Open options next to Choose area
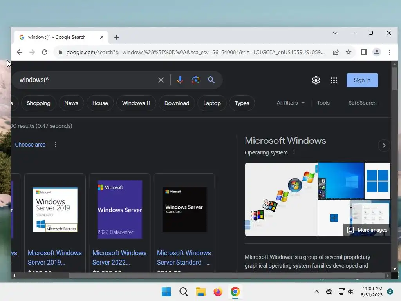The width and height of the screenshot is (401, 301). click(x=56, y=145)
